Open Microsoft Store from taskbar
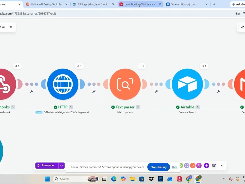The width and height of the screenshot is (245, 184). (142, 179)
